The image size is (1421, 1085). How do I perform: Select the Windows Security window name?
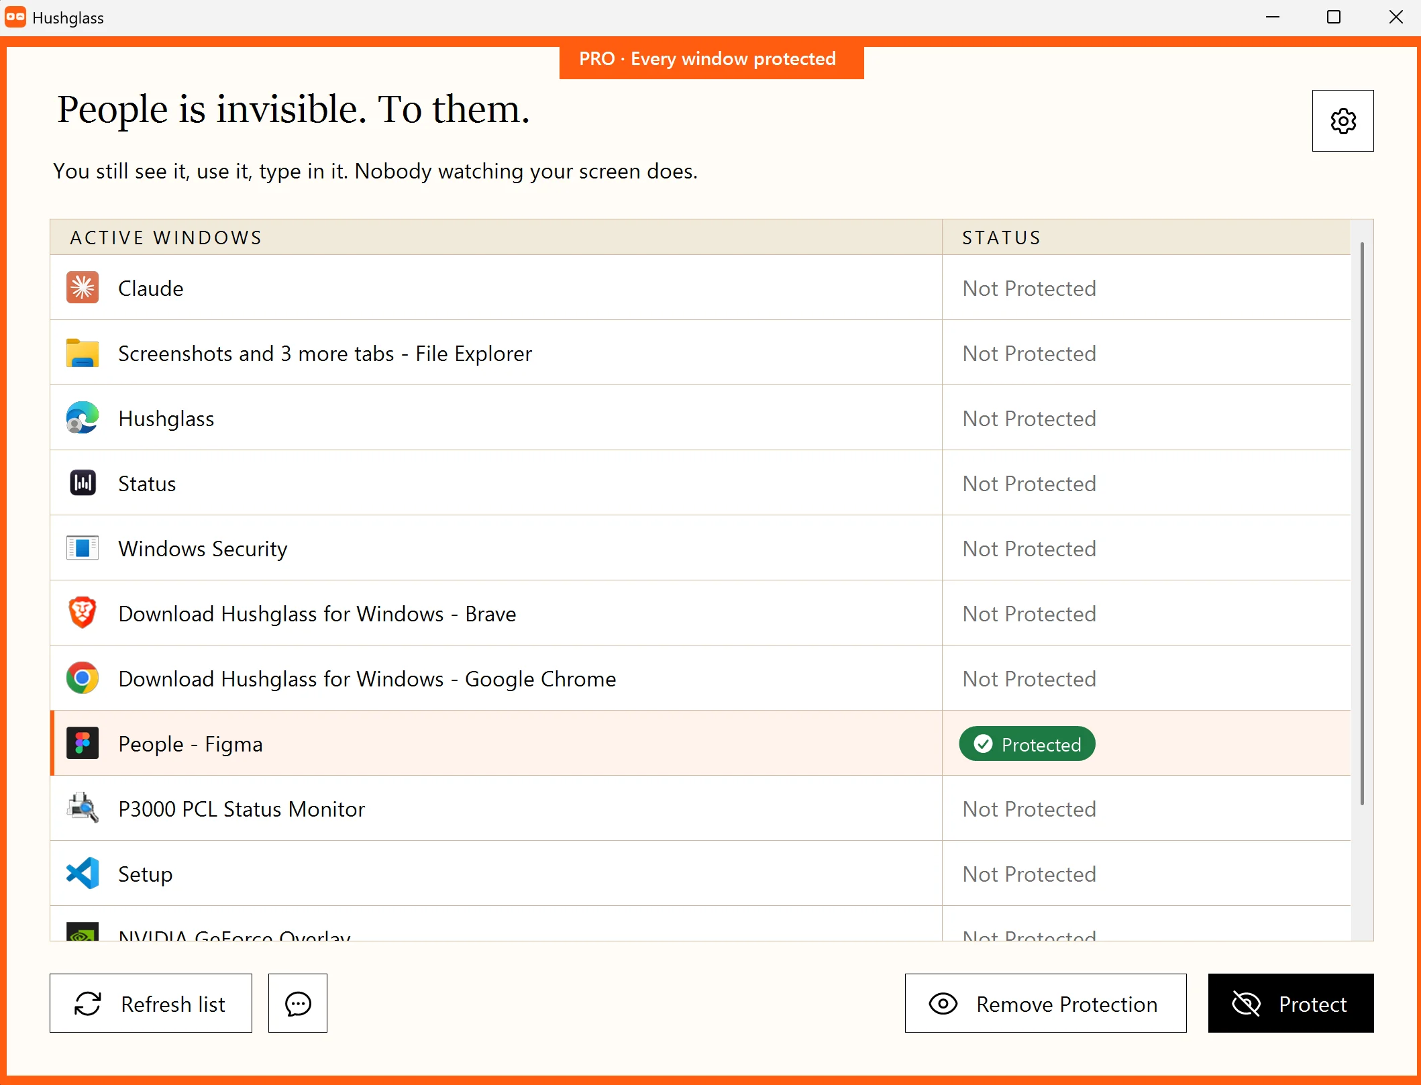tap(203, 549)
